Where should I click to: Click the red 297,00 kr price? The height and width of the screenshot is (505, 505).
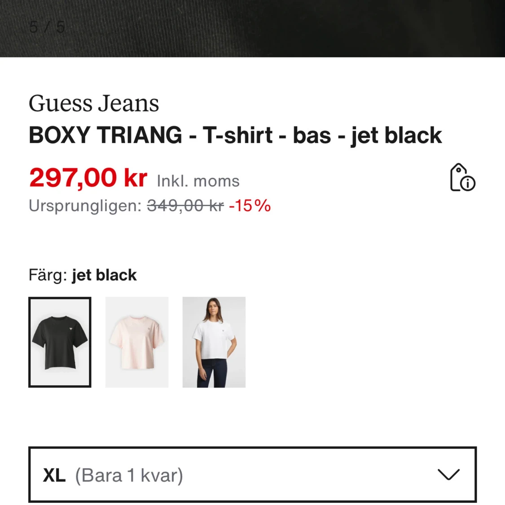click(x=88, y=177)
